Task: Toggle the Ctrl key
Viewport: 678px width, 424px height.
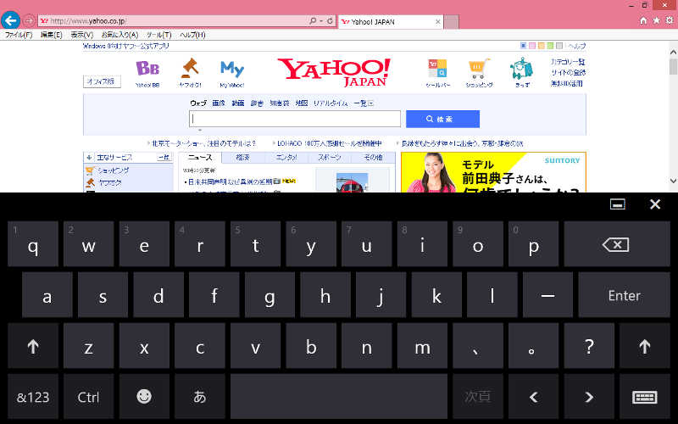Action: [89, 396]
